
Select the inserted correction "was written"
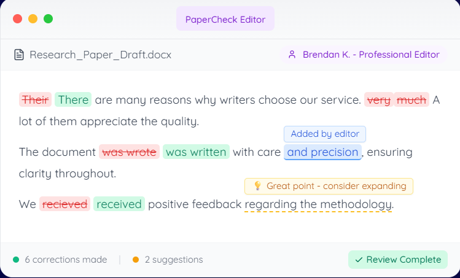pos(196,152)
